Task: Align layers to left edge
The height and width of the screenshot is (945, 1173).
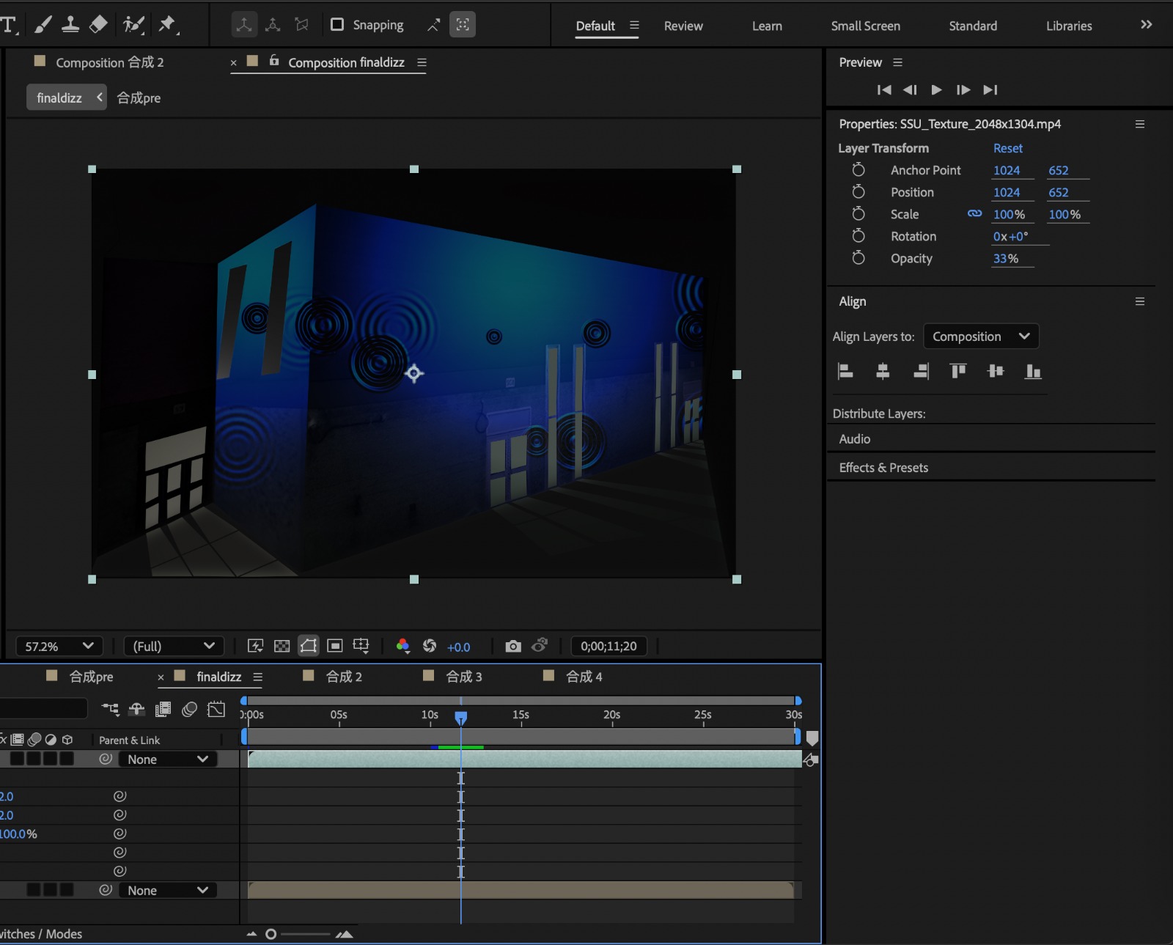Action: tap(845, 372)
